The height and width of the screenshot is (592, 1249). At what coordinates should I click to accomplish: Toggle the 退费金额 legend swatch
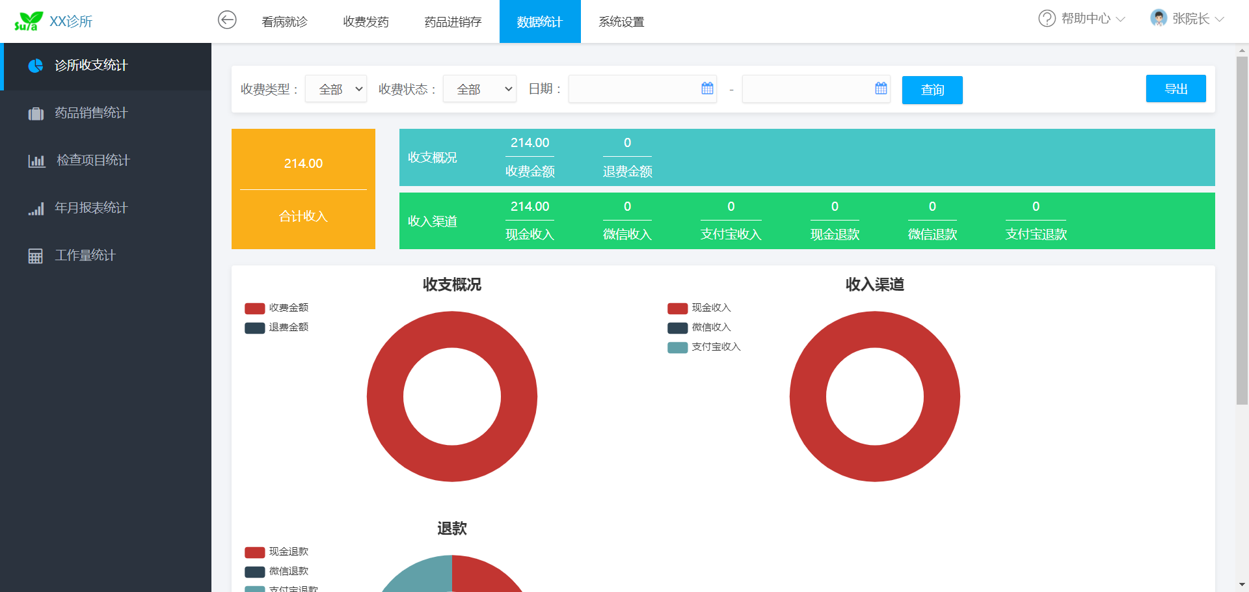tap(254, 328)
